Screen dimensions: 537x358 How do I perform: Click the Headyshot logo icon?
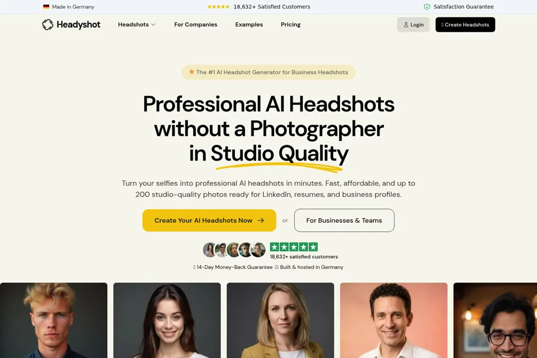48,24
